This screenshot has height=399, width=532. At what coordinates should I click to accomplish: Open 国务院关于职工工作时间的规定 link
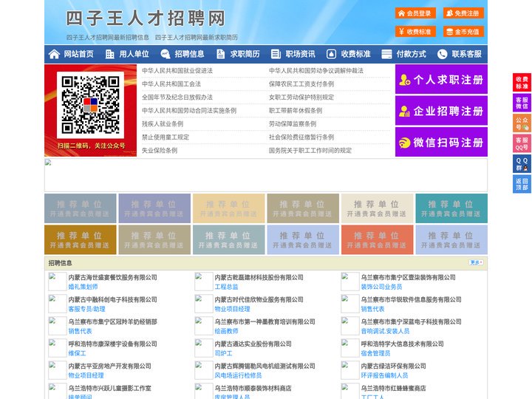[x=310, y=150]
